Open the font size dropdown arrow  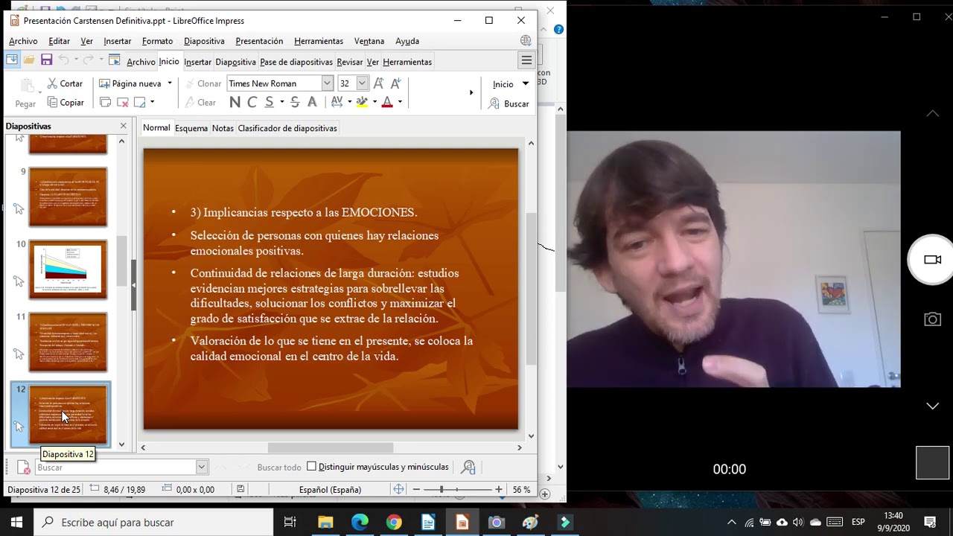[363, 83]
